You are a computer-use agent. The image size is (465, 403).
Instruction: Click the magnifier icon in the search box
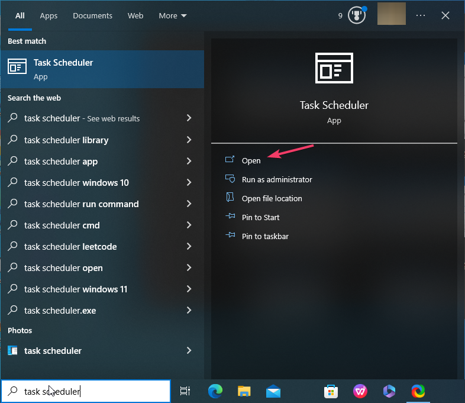tap(12, 391)
